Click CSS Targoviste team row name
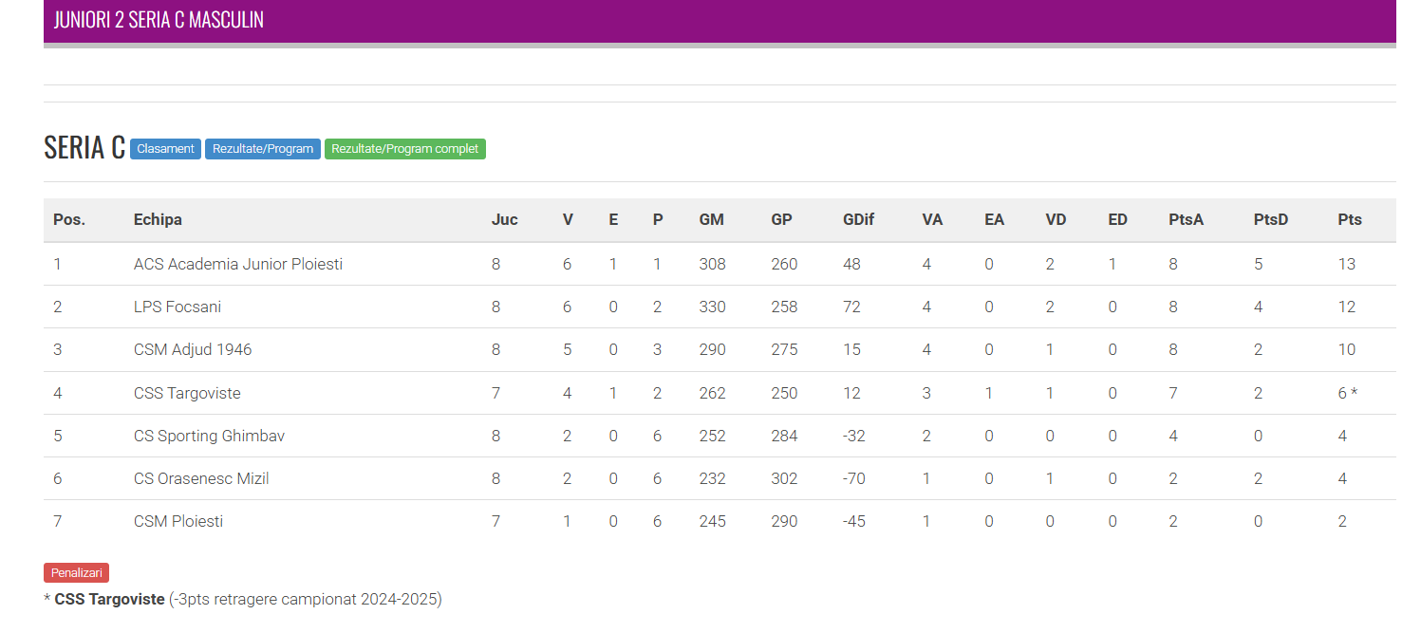 point(187,393)
